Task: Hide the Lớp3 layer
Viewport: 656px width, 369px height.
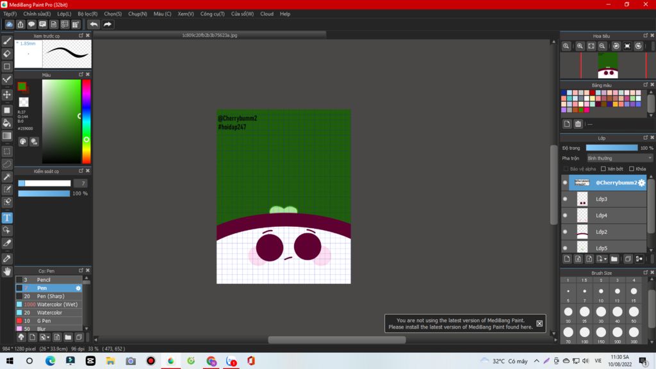Action: pyautogui.click(x=565, y=199)
